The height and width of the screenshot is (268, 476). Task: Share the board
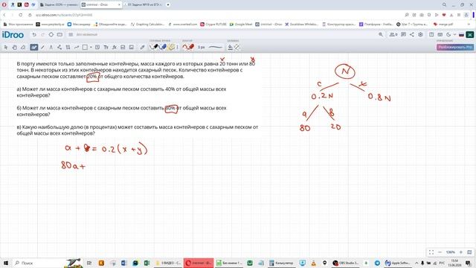tap(411, 35)
